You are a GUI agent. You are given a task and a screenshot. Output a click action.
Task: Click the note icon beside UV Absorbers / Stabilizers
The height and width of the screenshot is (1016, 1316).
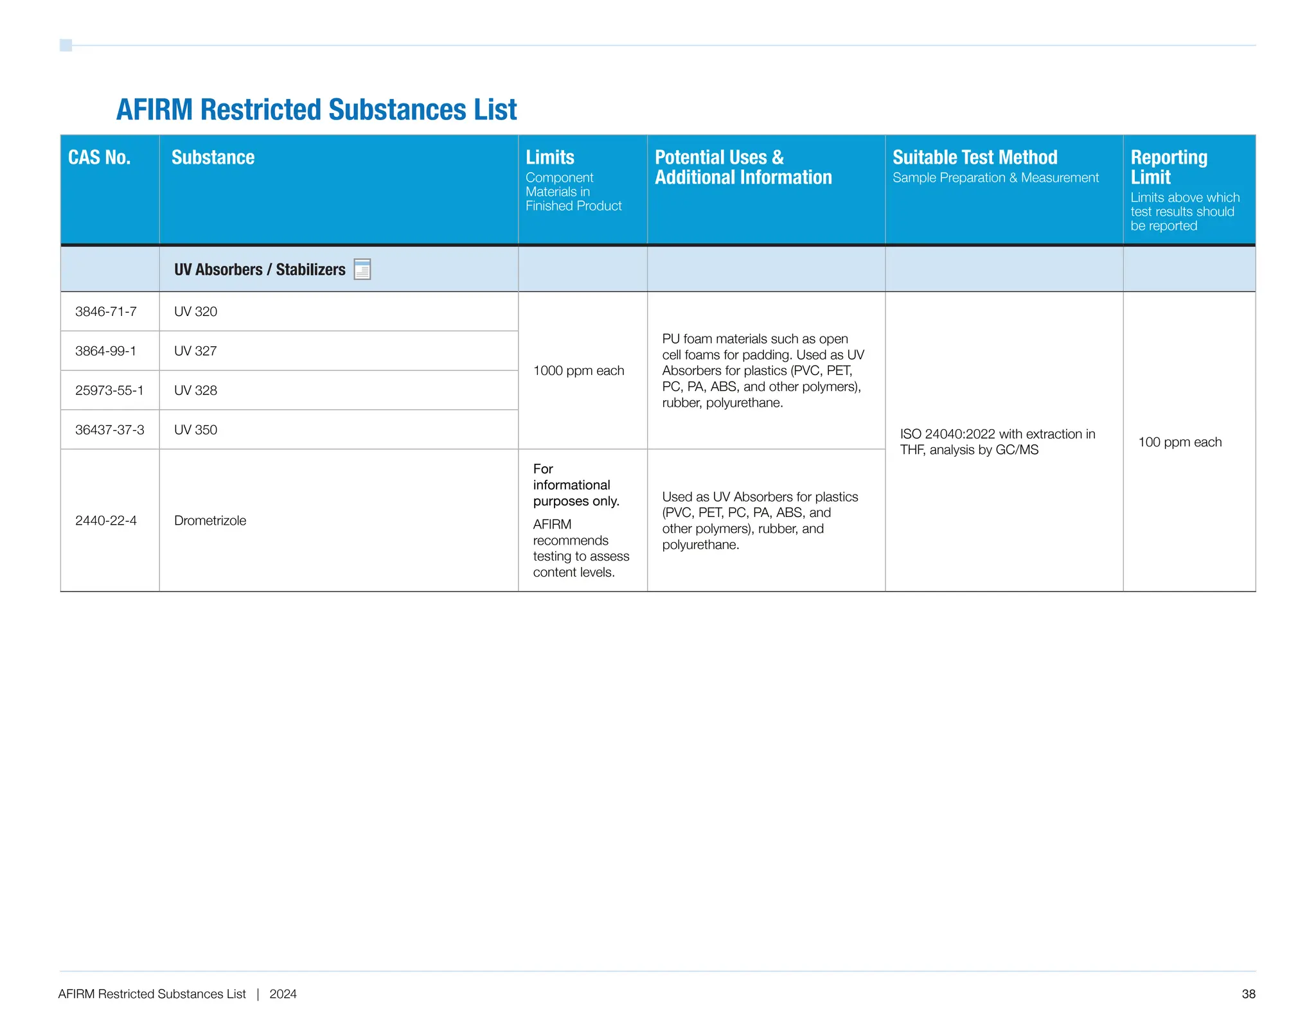[362, 269]
